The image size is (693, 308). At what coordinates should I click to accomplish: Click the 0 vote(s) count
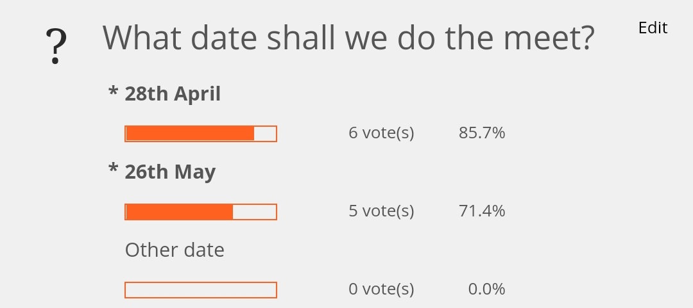click(381, 289)
